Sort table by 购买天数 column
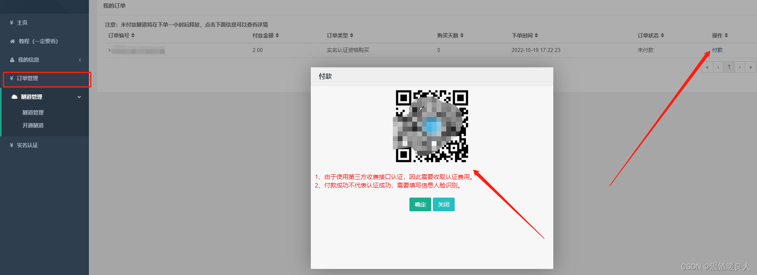 (450, 35)
